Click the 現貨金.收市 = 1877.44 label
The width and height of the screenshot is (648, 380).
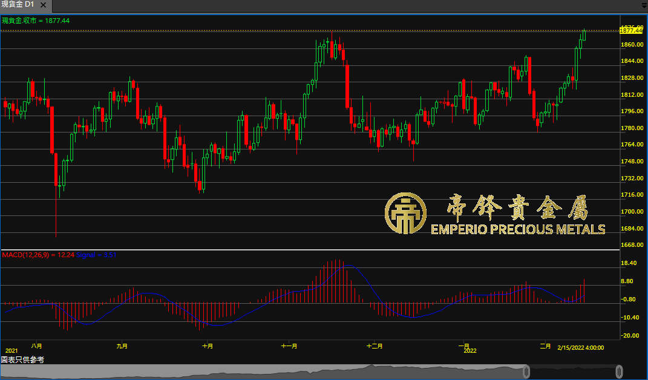(36, 20)
